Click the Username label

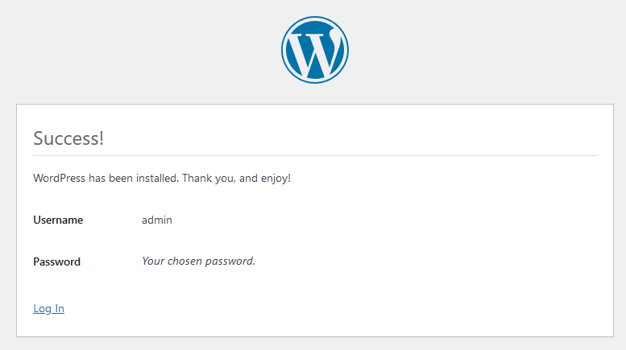point(58,220)
